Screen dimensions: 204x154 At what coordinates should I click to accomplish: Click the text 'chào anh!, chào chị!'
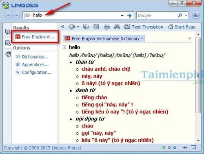point(106,69)
